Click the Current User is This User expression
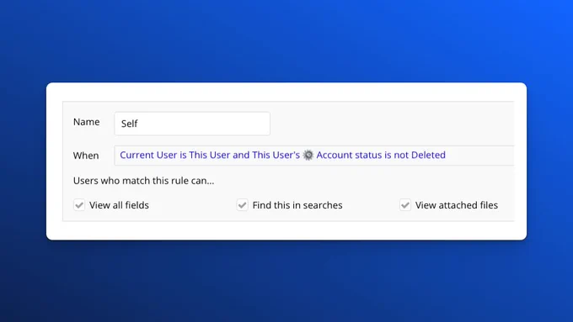Screen dimensions: 573x322 click(174, 155)
